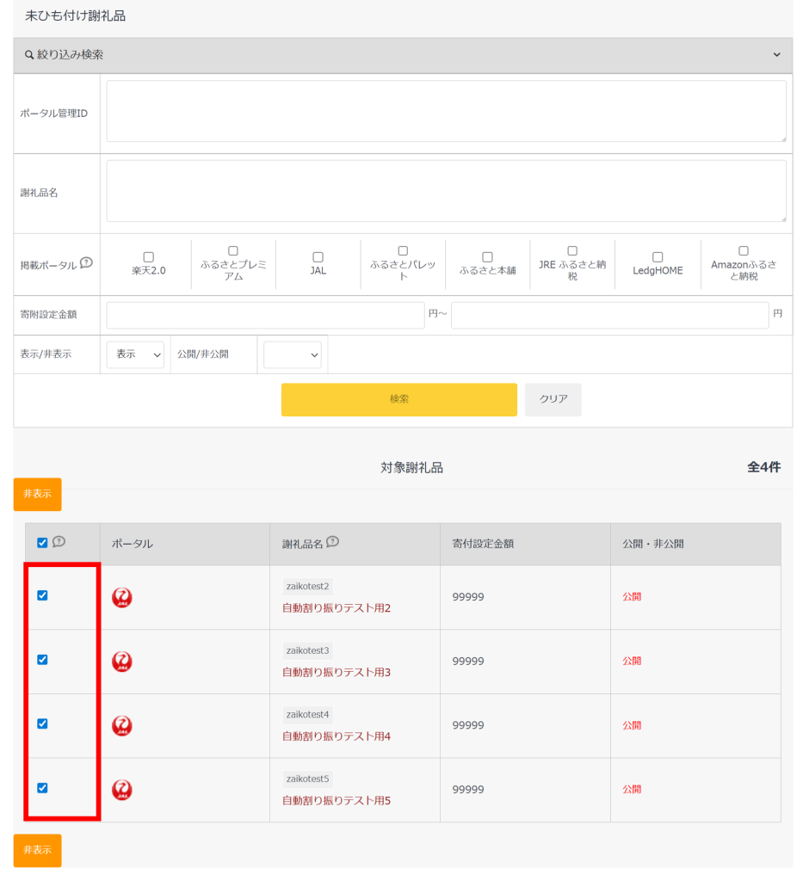Click the orange 非表示 button above table

(37, 494)
